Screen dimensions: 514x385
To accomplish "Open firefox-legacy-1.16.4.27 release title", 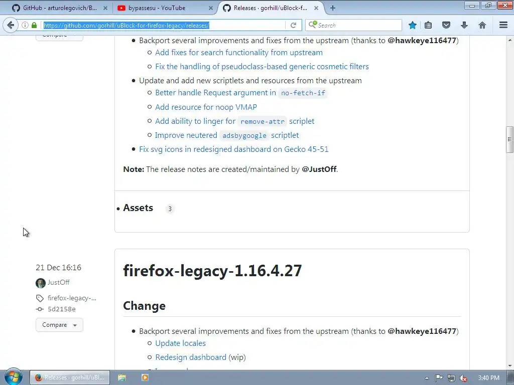I will (212, 270).
